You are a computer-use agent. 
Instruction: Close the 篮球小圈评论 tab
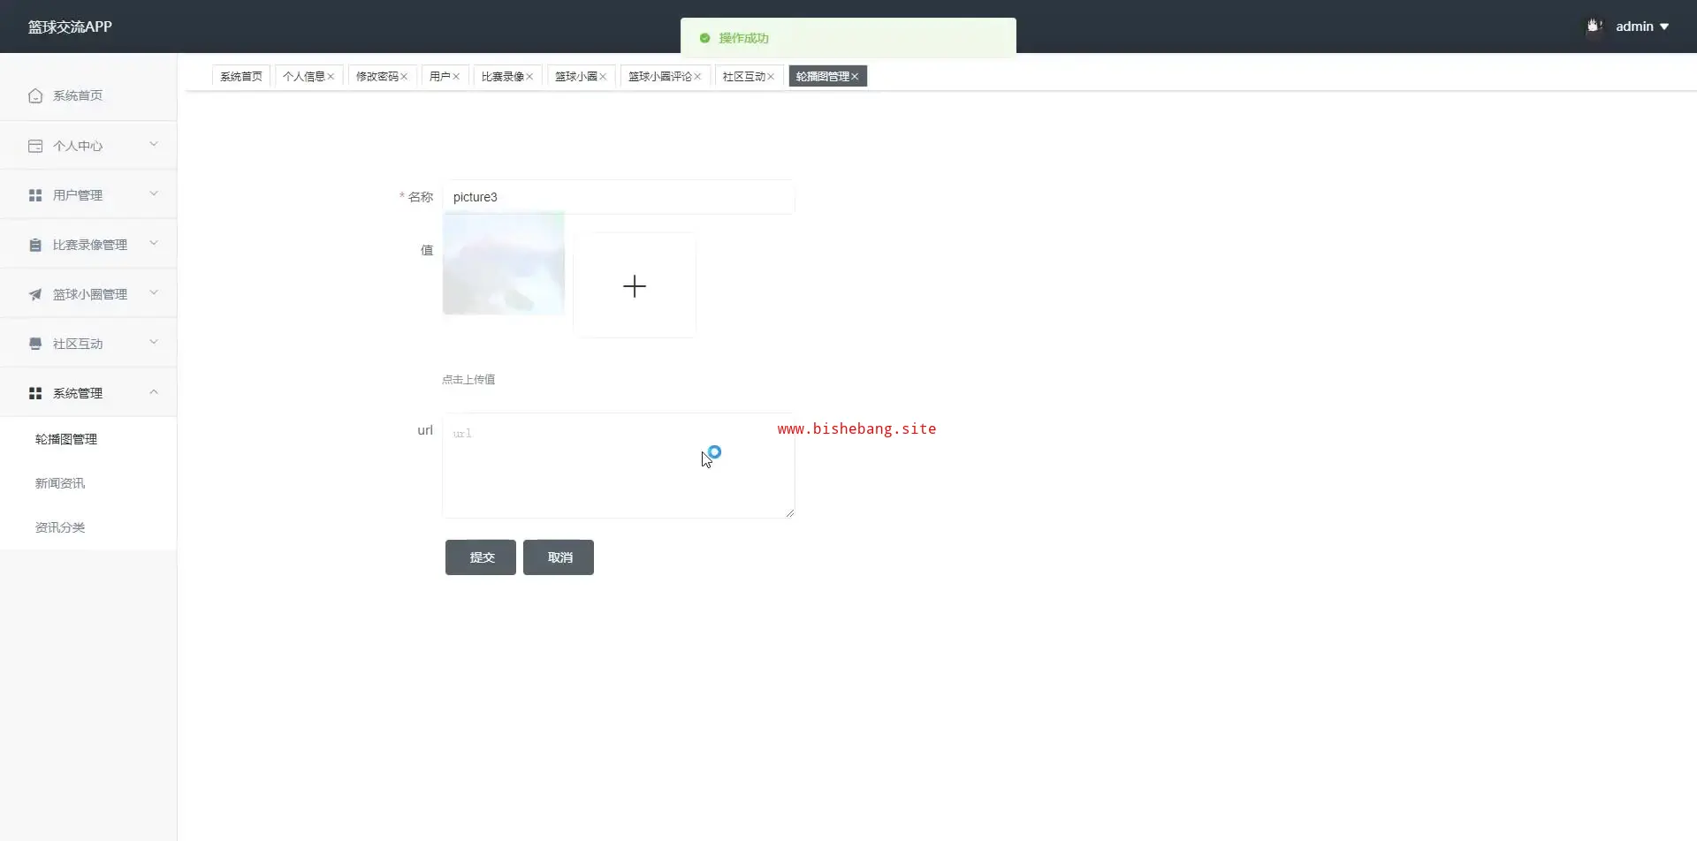tap(697, 77)
